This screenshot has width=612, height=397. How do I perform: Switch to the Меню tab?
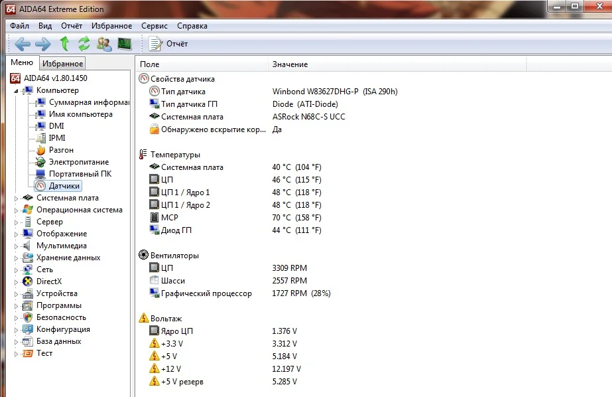(x=22, y=62)
